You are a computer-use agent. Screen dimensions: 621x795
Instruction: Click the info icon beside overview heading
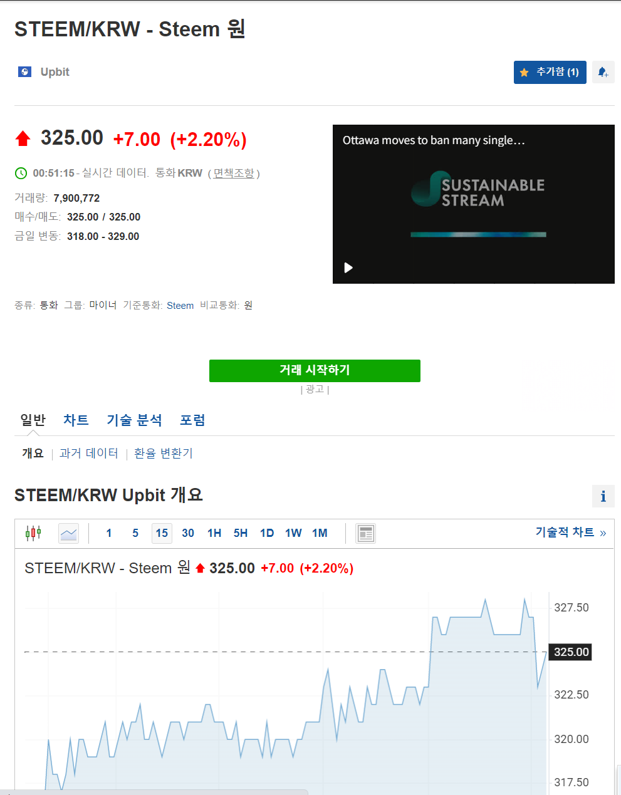point(603,496)
